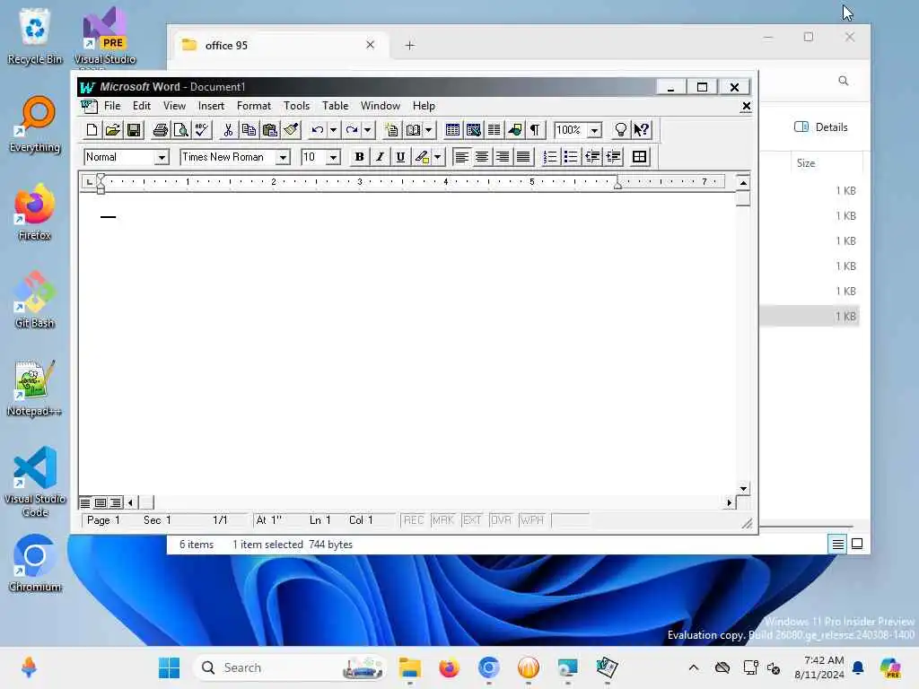Increase the paragraph indent

(613, 157)
